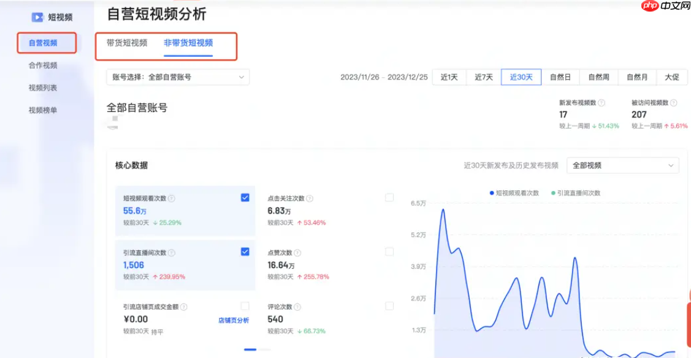
Task: Open the help icon beside 新发布视频数
Action: pos(601,103)
